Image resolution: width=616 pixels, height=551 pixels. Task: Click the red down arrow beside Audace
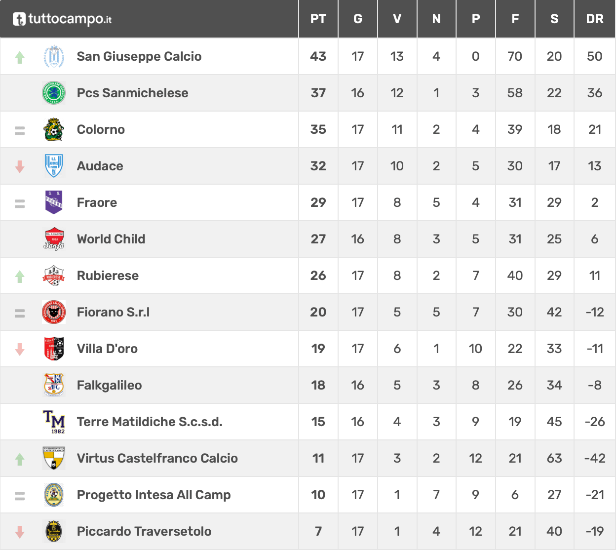tap(20, 167)
